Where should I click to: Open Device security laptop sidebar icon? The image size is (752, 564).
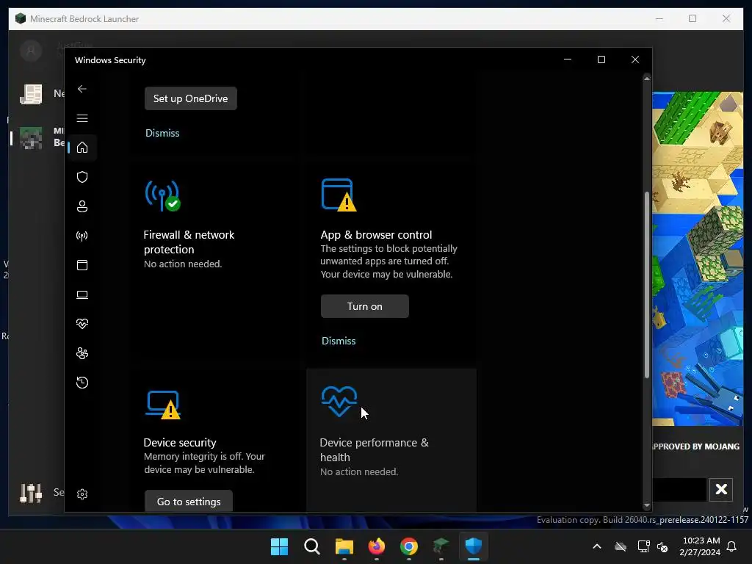[x=82, y=294]
